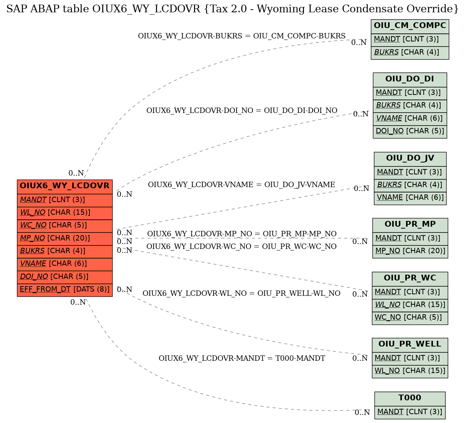Open the T000 table header
Screen dimensions: 466x423
click(x=410, y=398)
